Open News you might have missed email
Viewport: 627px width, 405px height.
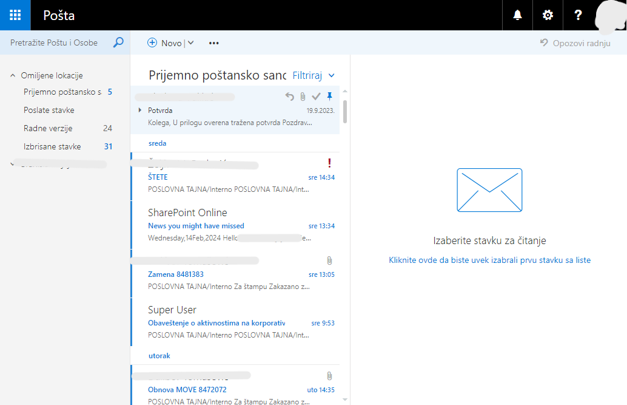click(x=235, y=225)
